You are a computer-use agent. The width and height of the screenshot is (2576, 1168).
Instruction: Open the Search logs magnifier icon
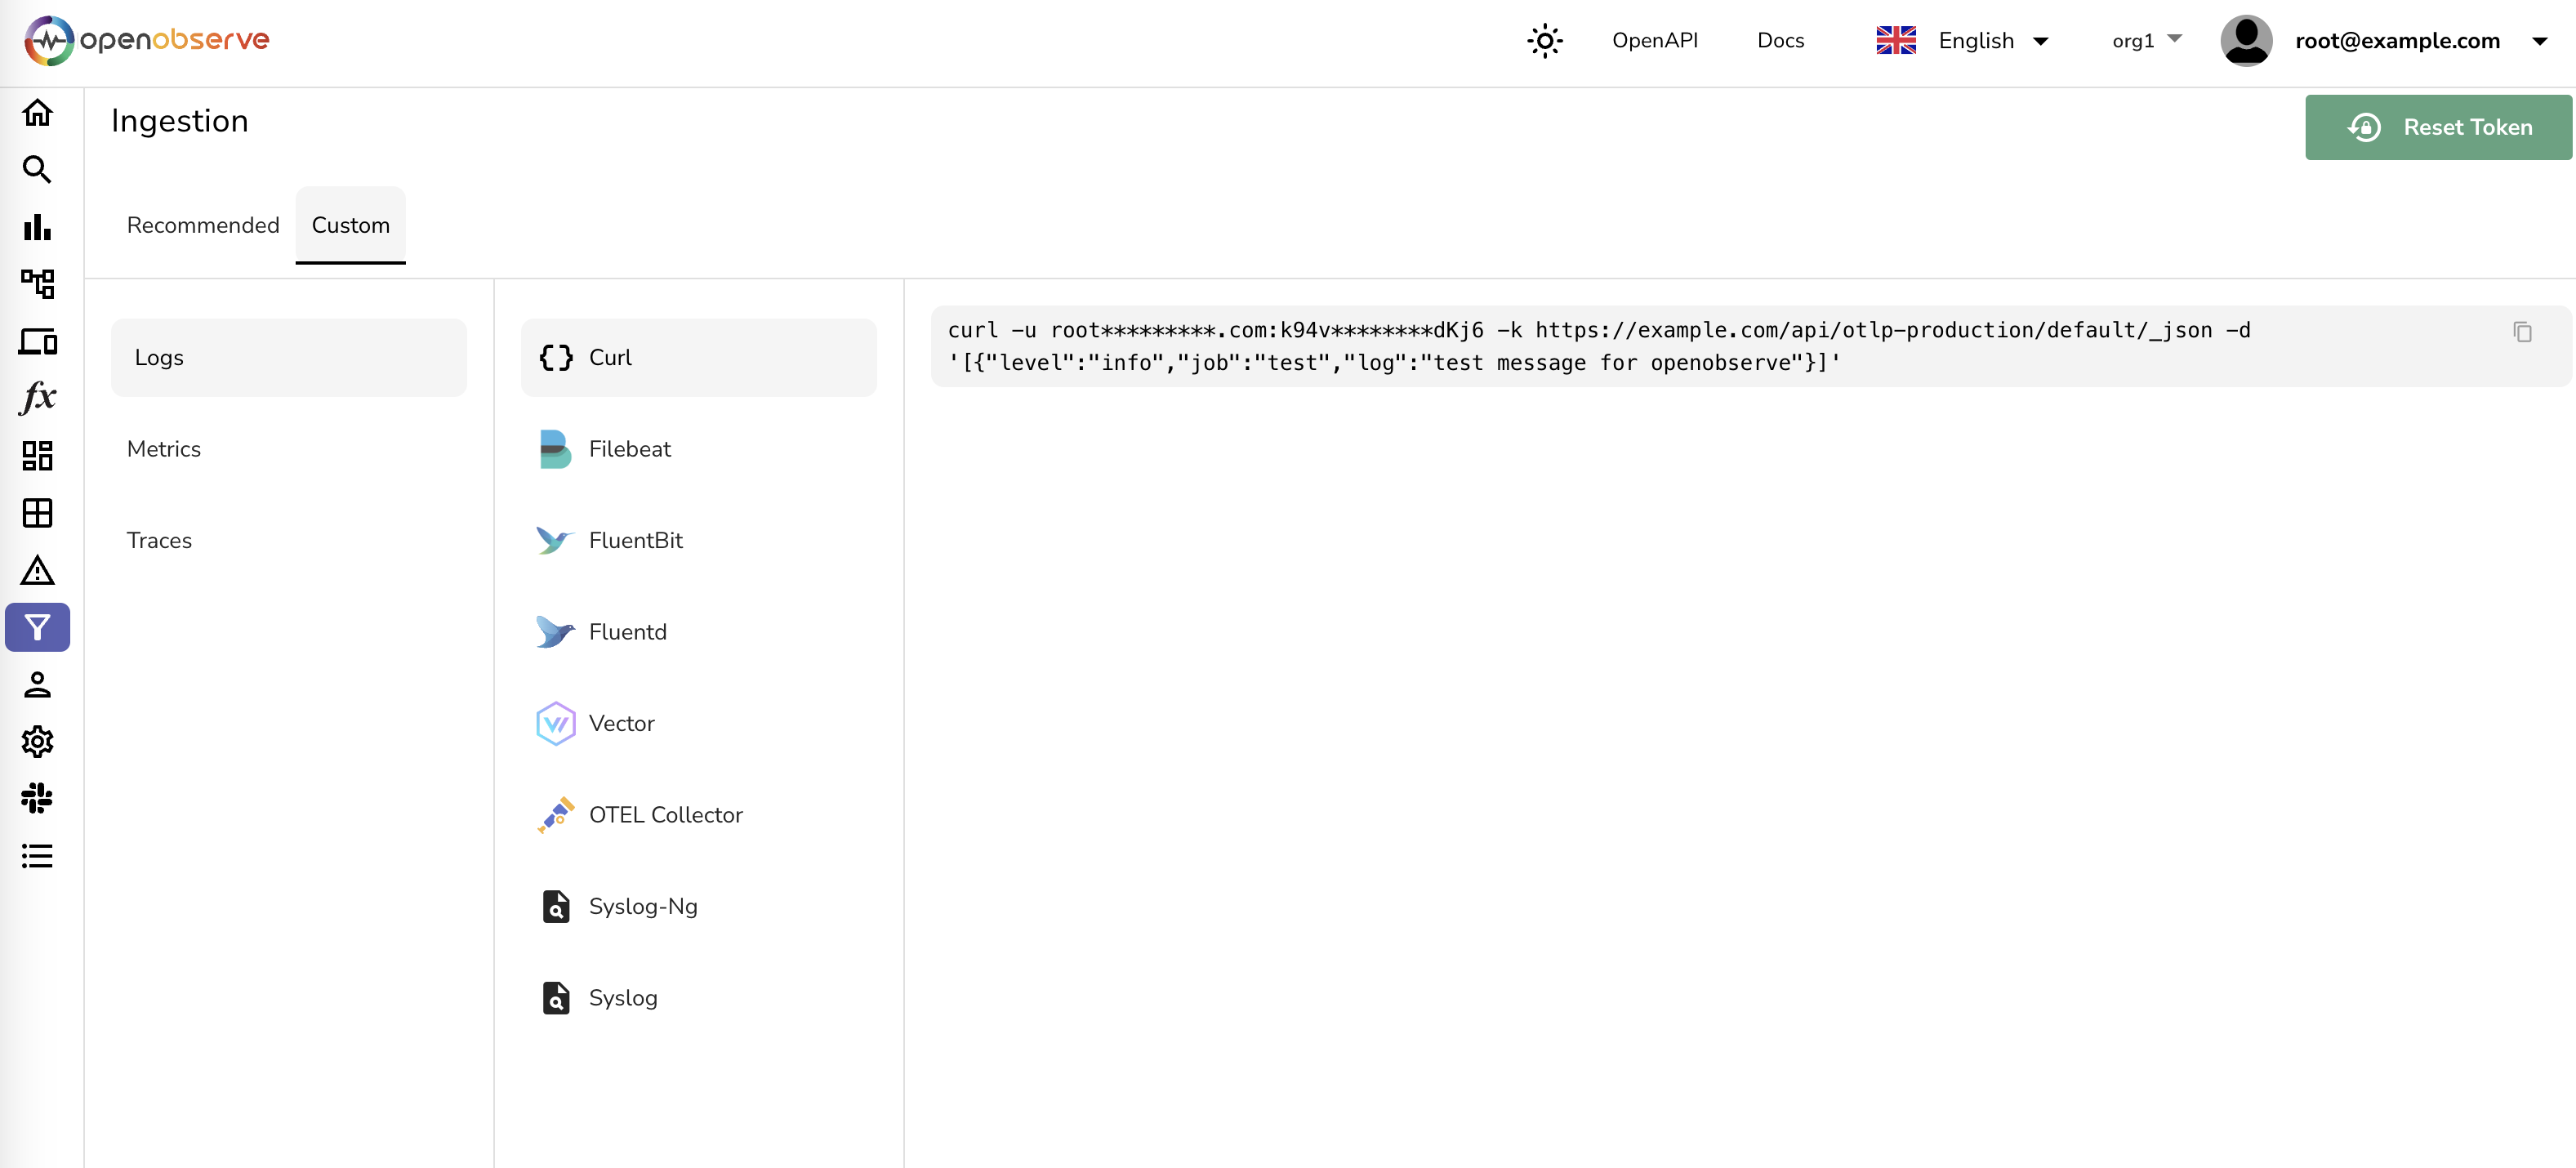[x=37, y=170]
